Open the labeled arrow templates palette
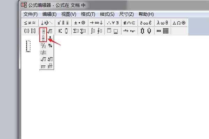Viewport: 209px width, 139px height. click(129, 31)
